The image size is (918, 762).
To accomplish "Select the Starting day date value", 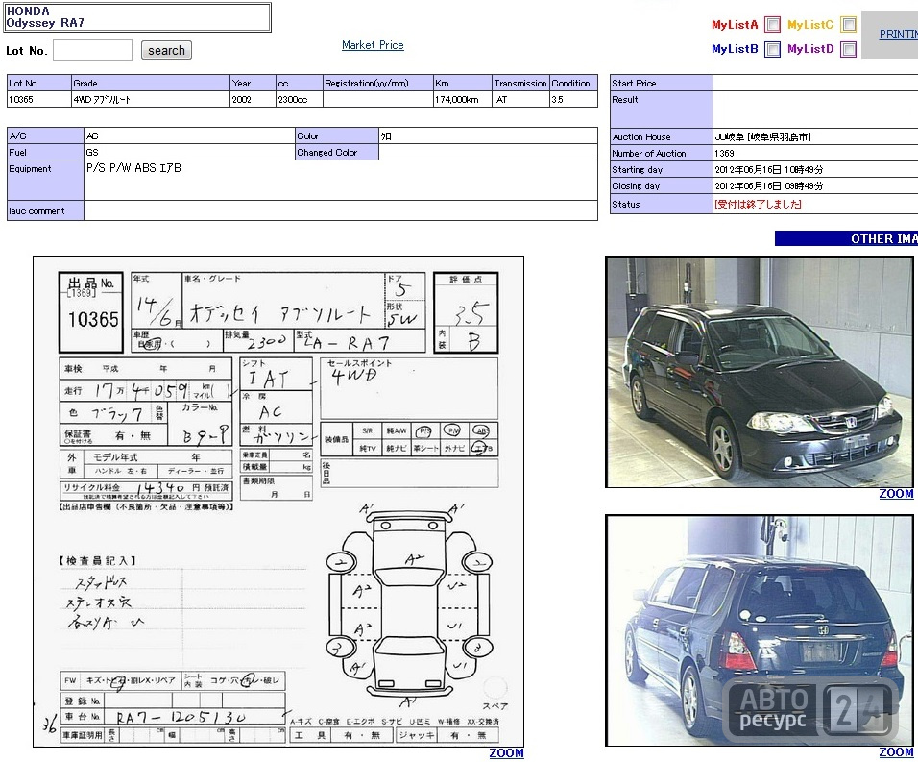I will click(x=769, y=170).
